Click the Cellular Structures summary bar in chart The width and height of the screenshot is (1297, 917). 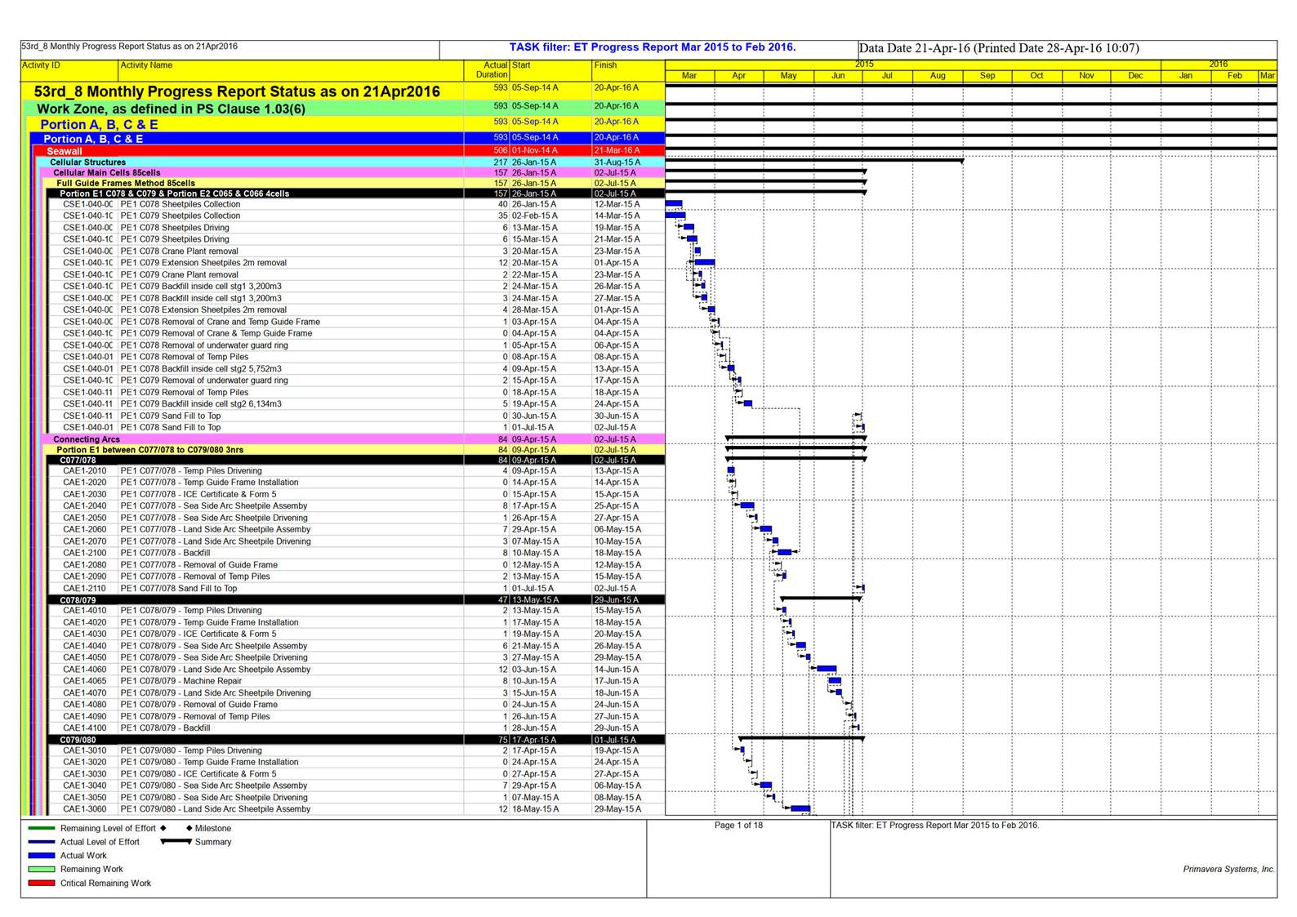click(815, 161)
